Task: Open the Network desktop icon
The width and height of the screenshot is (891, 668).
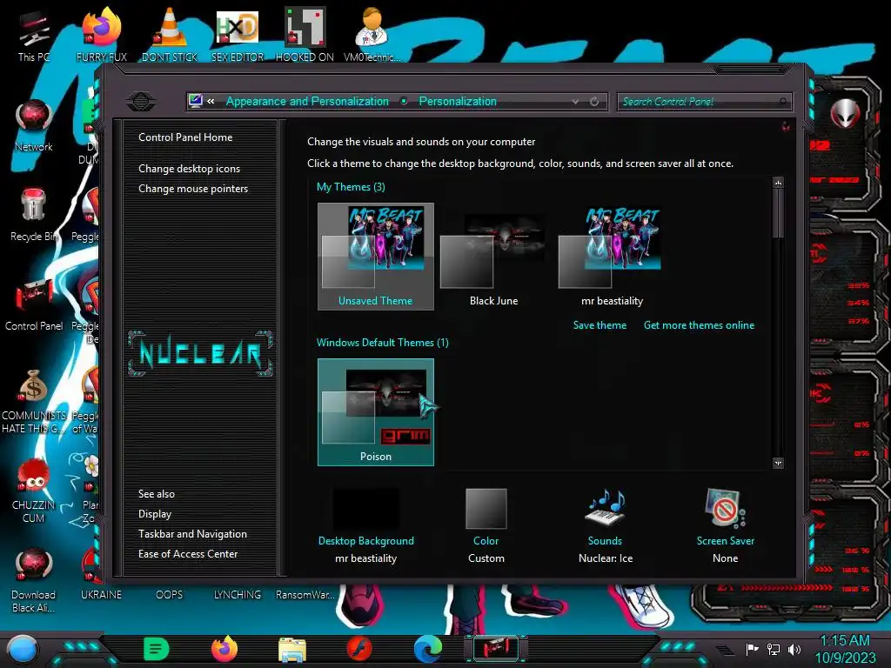Action: [34, 125]
